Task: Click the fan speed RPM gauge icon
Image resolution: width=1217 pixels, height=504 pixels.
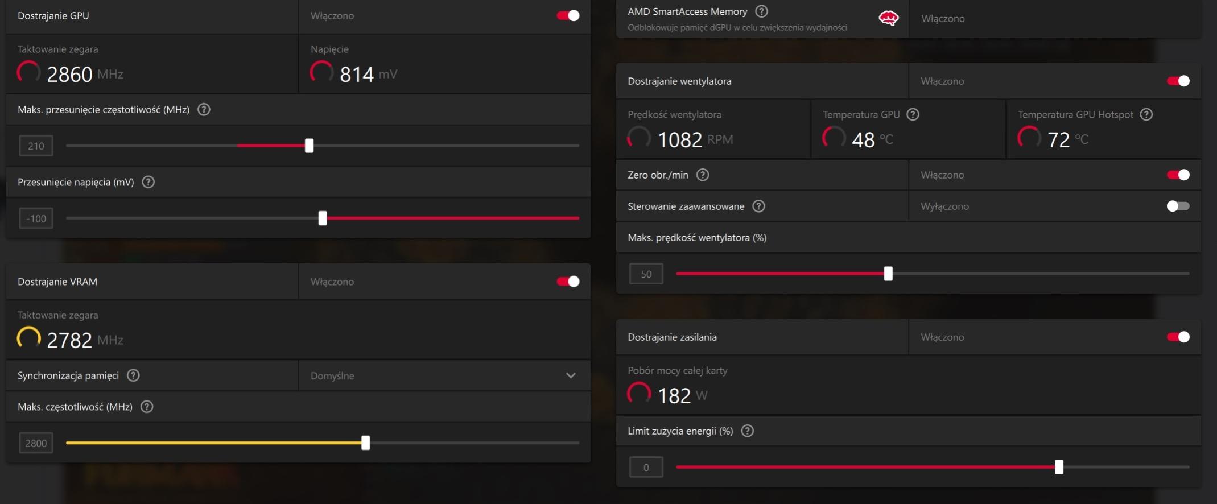Action: pyautogui.click(x=639, y=138)
